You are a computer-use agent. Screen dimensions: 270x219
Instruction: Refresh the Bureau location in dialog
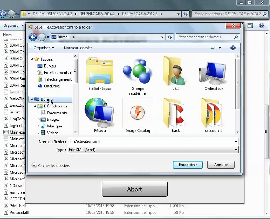pyautogui.click(x=170, y=37)
